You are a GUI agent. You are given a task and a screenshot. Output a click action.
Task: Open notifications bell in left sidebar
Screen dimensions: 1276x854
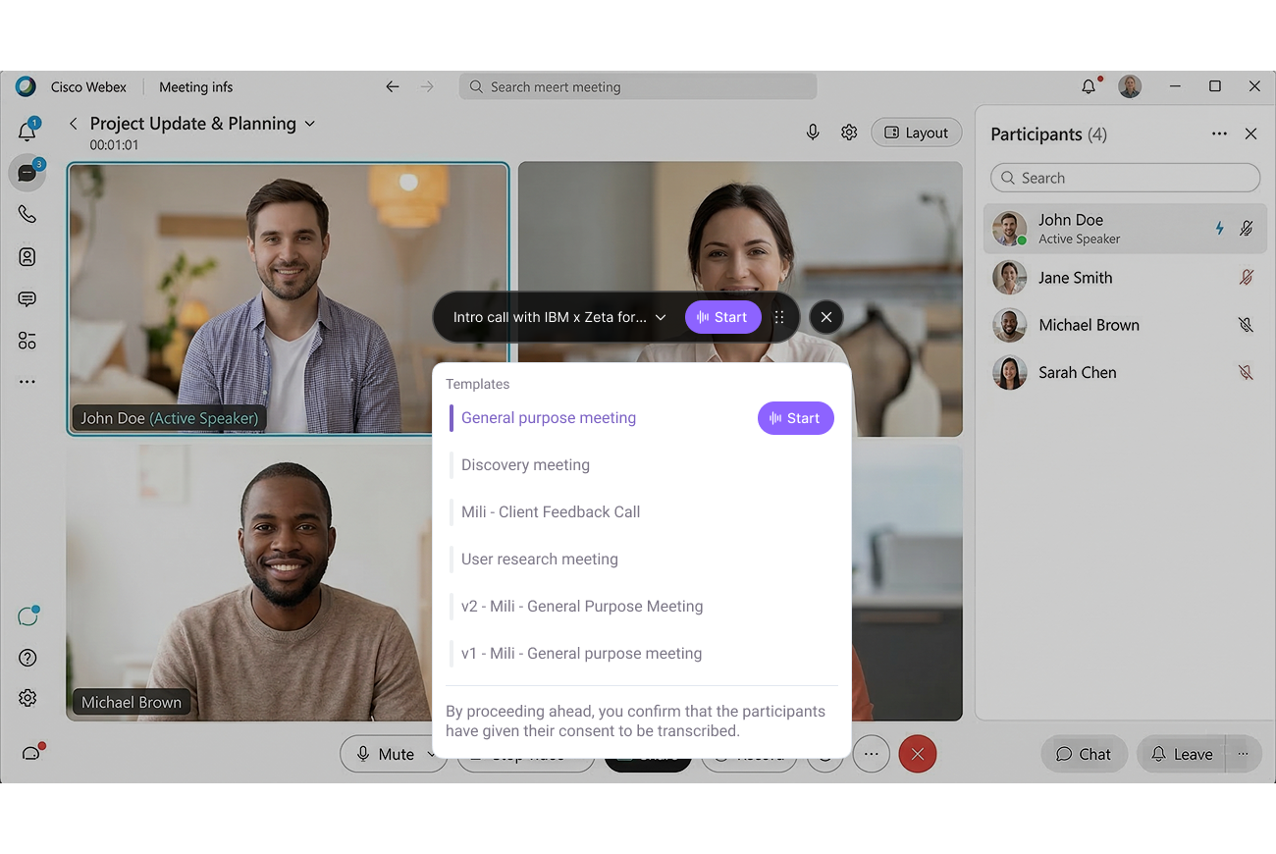click(x=27, y=131)
